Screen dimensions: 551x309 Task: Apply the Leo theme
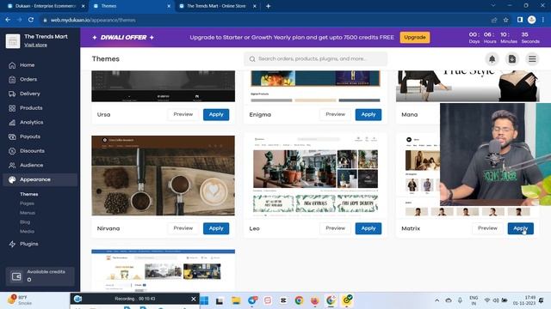368,228
